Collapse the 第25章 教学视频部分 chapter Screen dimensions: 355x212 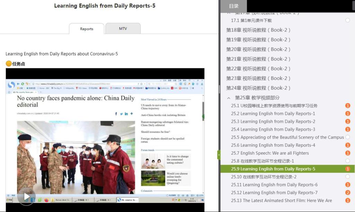[229, 98]
